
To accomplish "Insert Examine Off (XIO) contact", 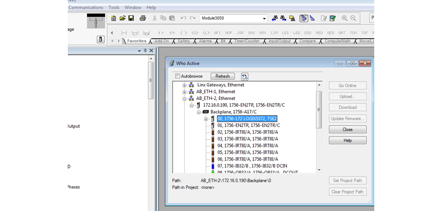I will click(172, 33).
